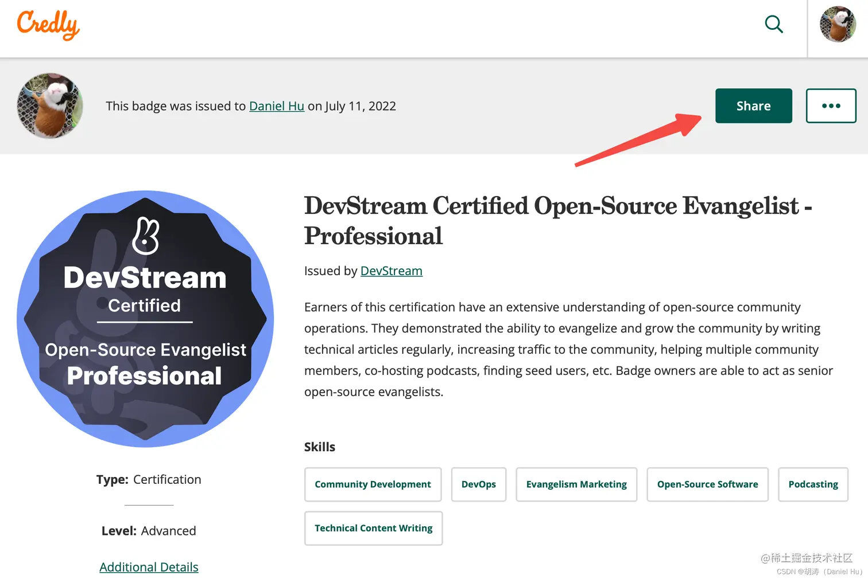Click the badge issuer's avatar thumbnail
The height and width of the screenshot is (579, 868).
coord(49,106)
